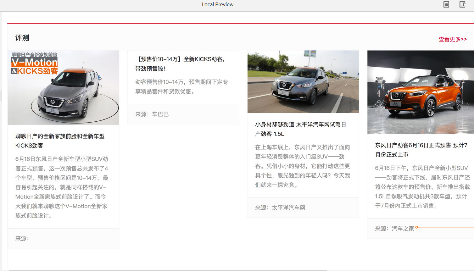Click the 评测 section heading
The height and width of the screenshot is (271, 474).
(22, 38)
